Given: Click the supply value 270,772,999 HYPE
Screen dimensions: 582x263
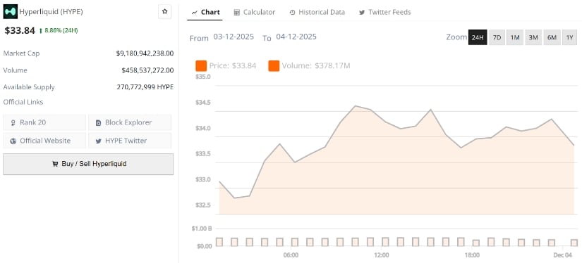Looking at the screenshot, I should click(x=145, y=87).
